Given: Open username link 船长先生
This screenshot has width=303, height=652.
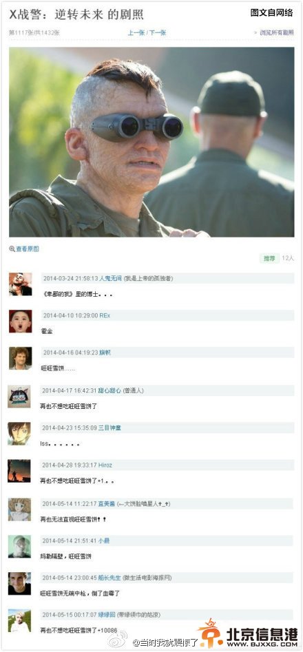Looking at the screenshot, I should coord(109,578).
